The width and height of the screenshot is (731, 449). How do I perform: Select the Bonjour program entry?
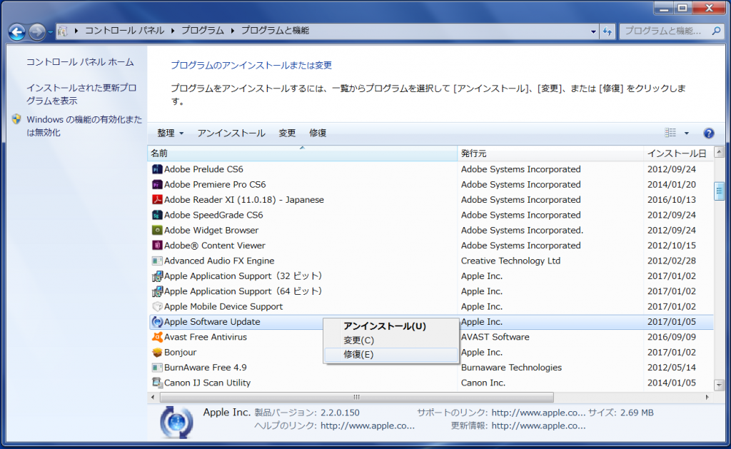430,353
